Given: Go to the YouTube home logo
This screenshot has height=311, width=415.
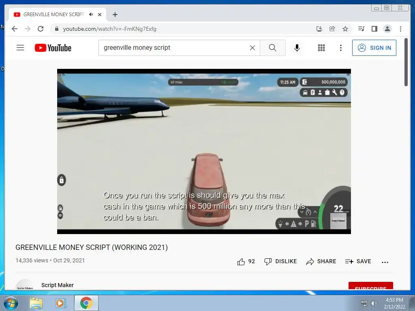Looking at the screenshot, I should [x=53, y=48].
